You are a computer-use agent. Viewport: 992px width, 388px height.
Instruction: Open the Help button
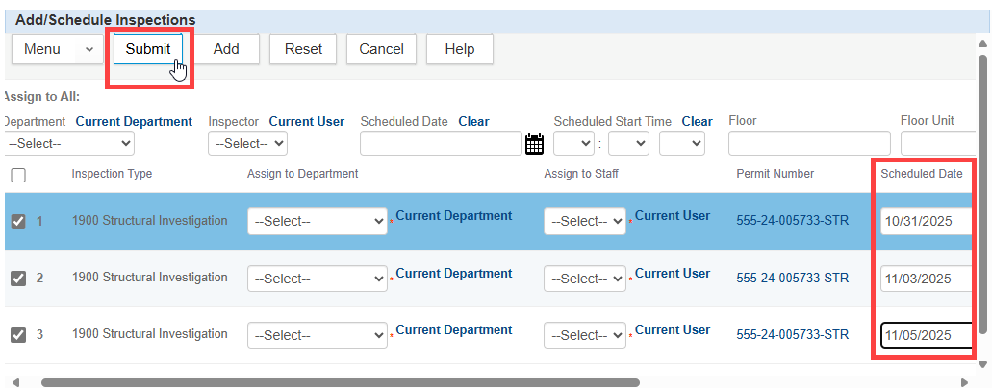pos(459,49)
